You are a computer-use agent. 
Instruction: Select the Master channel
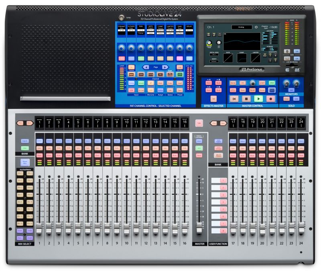[x=199, y=141]
